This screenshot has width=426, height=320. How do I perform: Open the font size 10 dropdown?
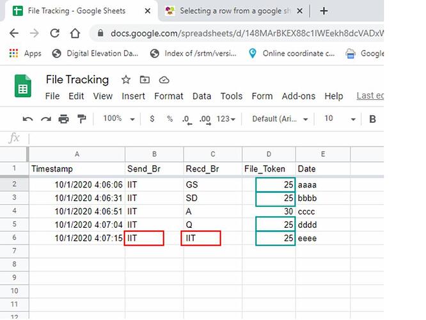pos(339,119)
